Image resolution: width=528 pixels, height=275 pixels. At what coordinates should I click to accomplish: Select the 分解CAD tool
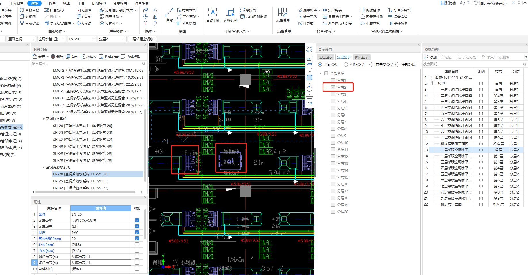click(x=29, y=23)
